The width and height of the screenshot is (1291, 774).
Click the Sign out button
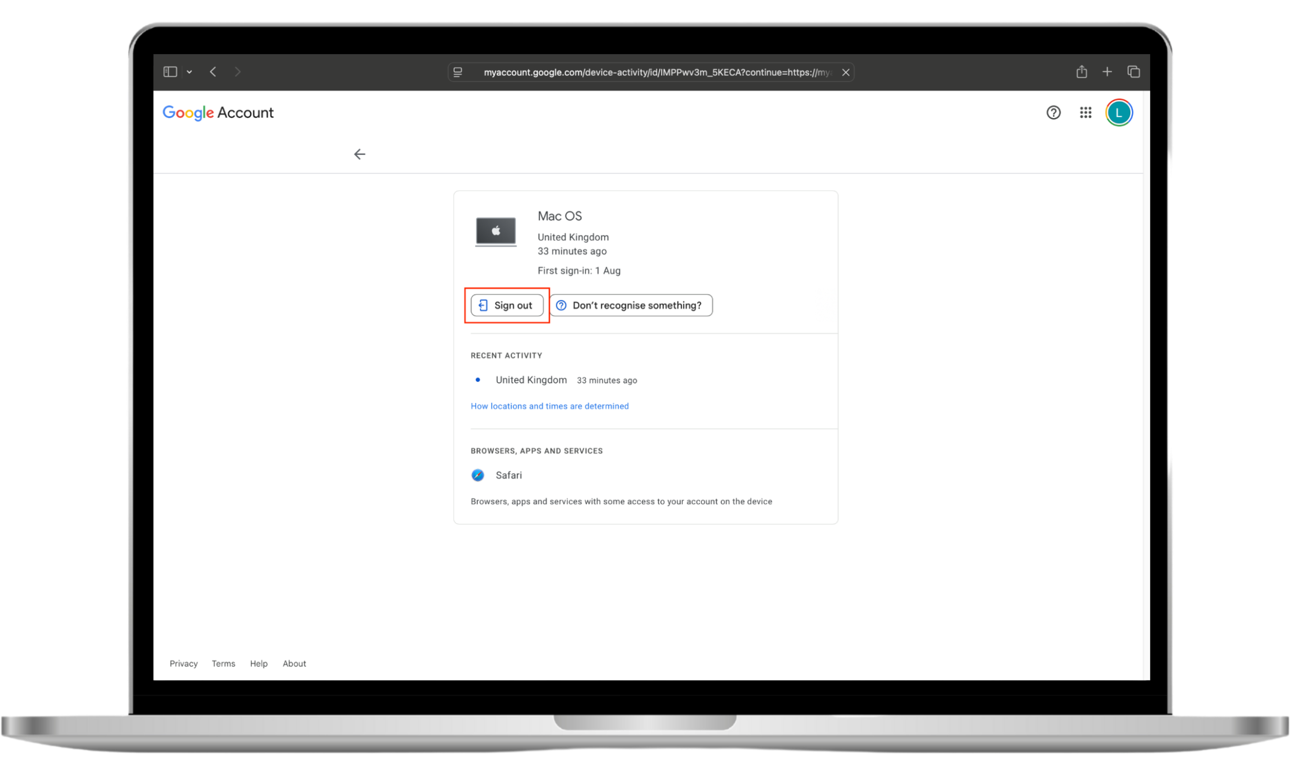pyautogui.click(x=507, y=305)
